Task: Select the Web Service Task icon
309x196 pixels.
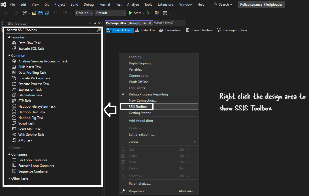Action: pyautogui.click(x=14, y=134)
